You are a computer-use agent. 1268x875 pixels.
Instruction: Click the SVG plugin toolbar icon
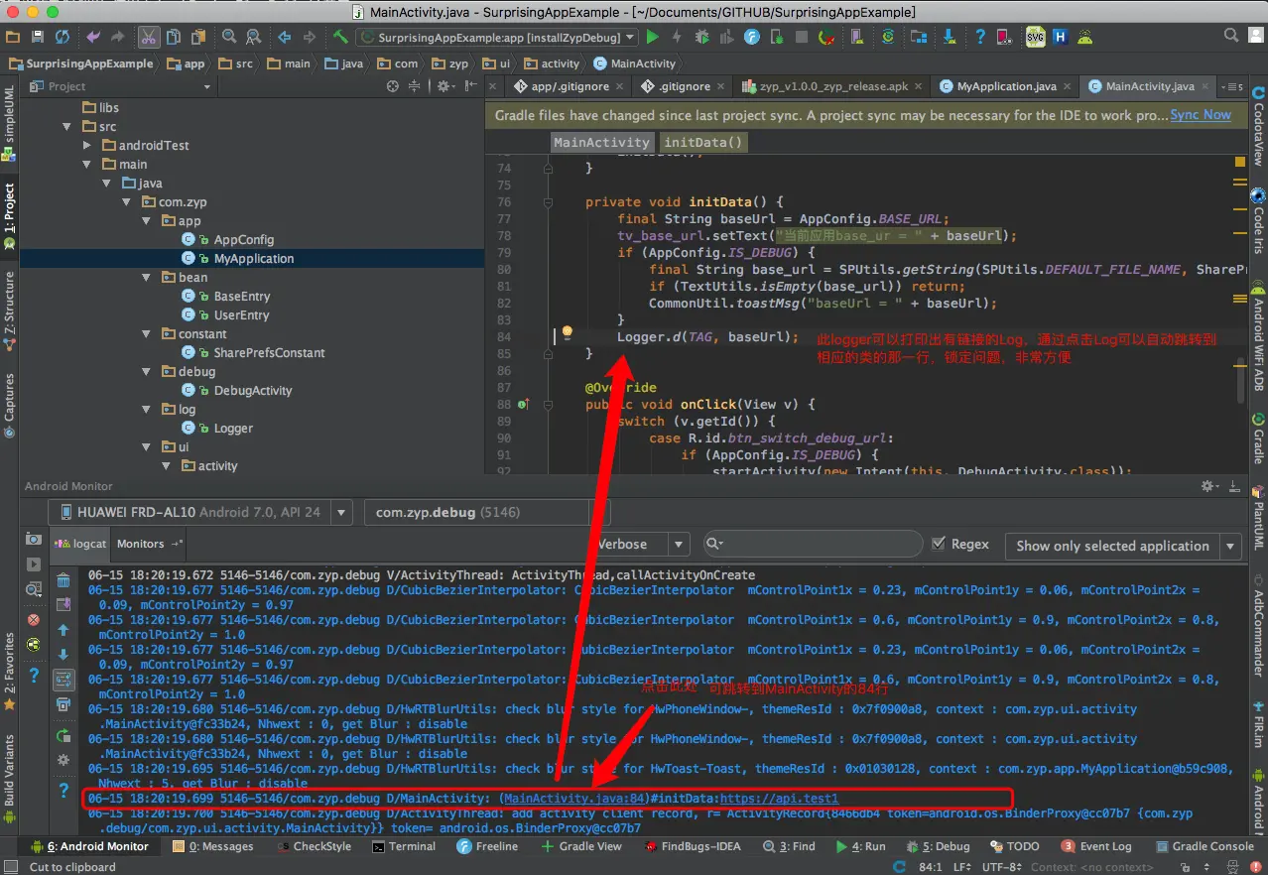point(1036,37)
